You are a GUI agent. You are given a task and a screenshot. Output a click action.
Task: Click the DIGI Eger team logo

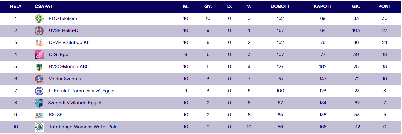click(39, 55)
